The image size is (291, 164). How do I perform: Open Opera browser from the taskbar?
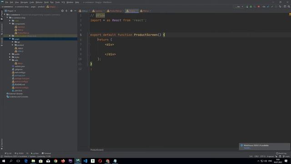[x=100, y=161]
